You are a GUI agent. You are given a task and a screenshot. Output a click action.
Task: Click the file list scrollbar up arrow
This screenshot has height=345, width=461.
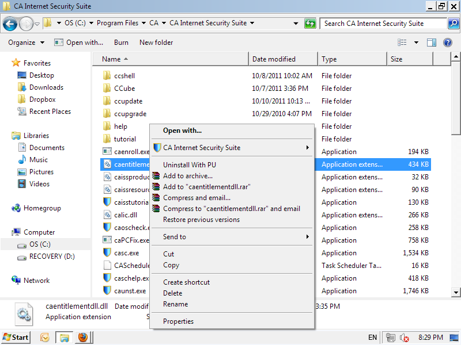click(x=456, y=56)
